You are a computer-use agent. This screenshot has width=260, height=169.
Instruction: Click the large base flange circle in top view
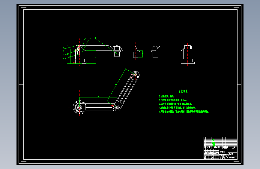79,107
